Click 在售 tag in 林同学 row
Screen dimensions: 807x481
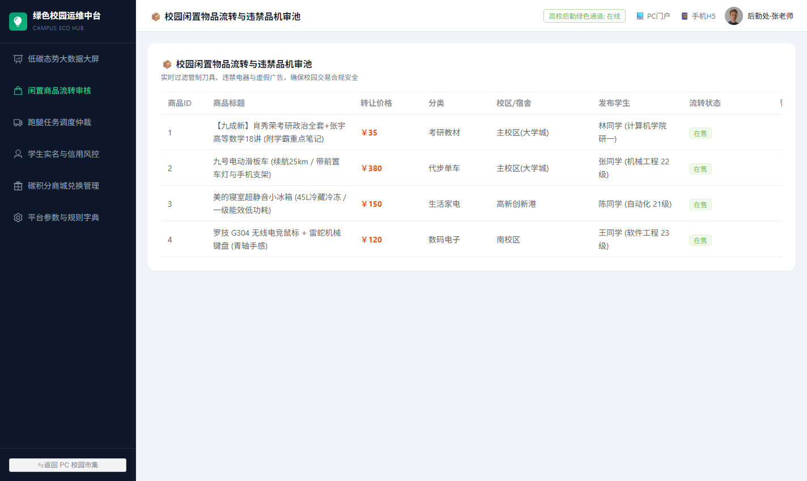coord(700,133)
